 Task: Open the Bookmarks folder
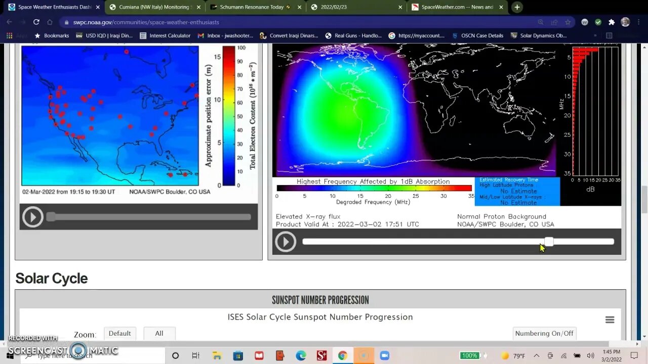52,36
